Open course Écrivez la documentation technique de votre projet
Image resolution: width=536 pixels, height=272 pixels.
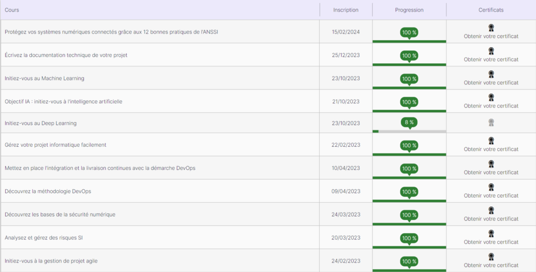[x=66, y=55]
